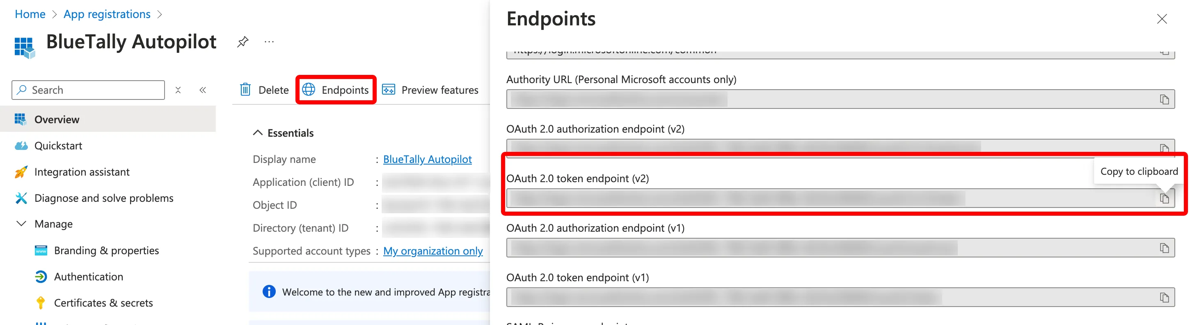Click the OAuth 2.0 token endpoint (v1) field

pyautogui.click(x=840, y=297)
